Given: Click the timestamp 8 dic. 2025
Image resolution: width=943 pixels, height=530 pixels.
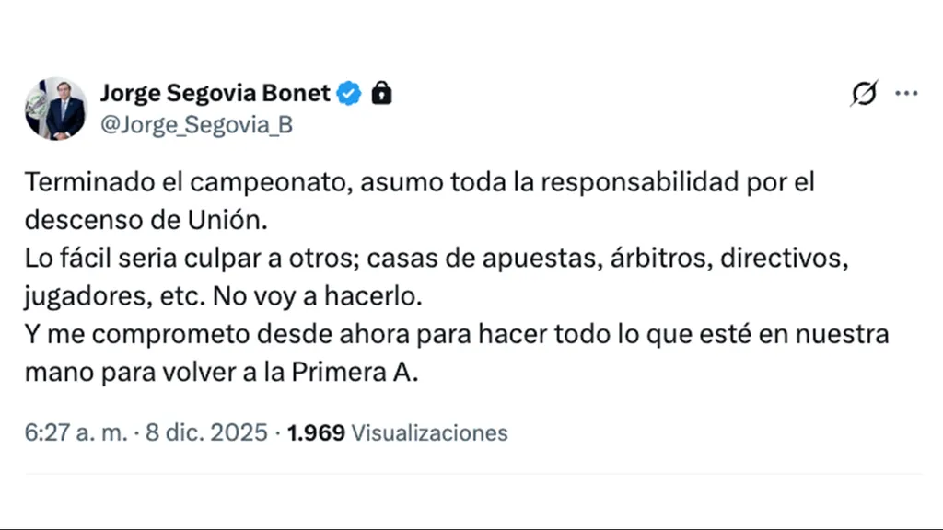Looking at the screenshot, I should pyautogui.click(x=204, y=432).
